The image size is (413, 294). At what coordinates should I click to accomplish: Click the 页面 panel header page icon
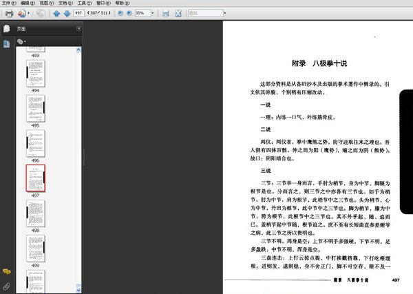point(7,28)
